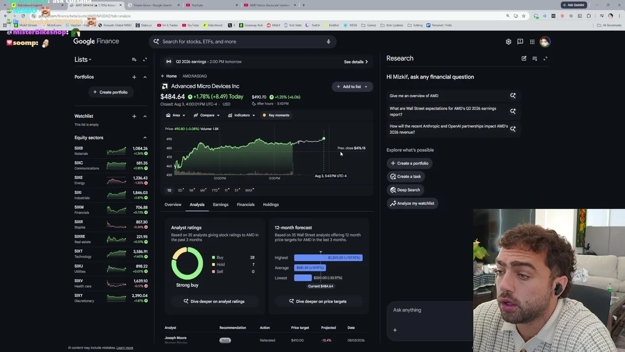Screen dimensions: 625x352
Task: Add a stock to Watchlist with plus icon
Action: tap(134, 116)
